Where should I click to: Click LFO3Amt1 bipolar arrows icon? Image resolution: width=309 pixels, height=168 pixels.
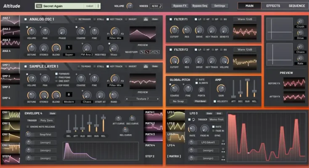(223, 144)
